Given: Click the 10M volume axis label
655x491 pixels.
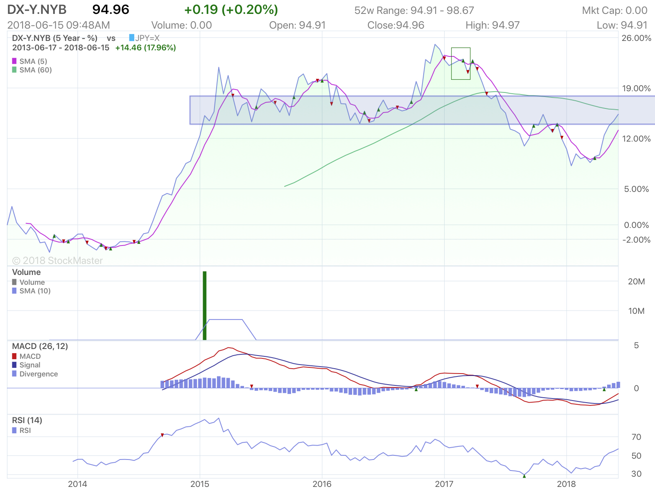Looking at the screenshot, I should (x=636, y=311).
